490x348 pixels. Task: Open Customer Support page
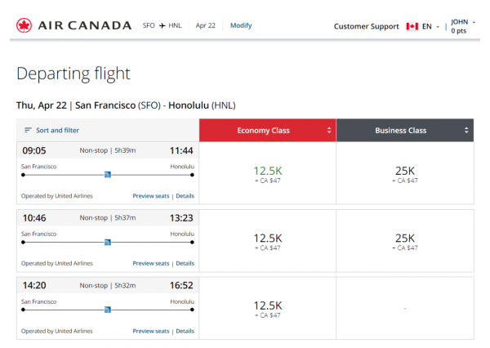point(366,26)
